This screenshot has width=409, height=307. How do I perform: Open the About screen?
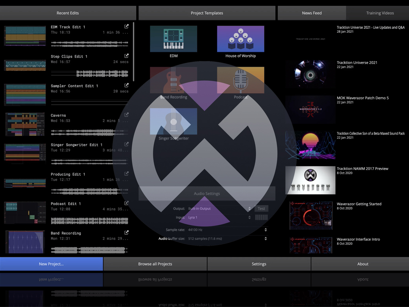click(362, 264)
